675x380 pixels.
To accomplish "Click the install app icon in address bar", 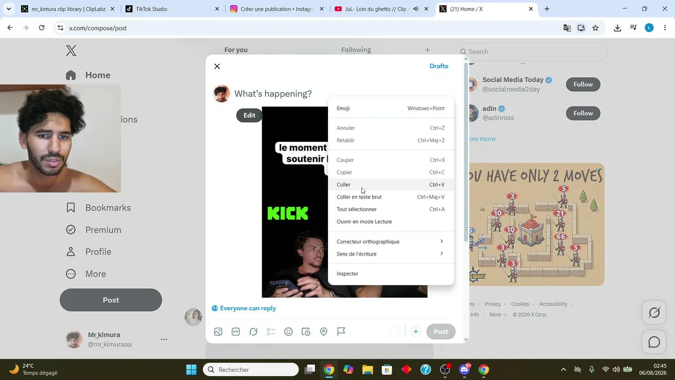I will [581, 28].
